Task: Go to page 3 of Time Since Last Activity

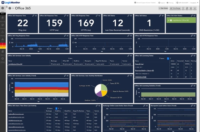Action: (x=61, y=108)
